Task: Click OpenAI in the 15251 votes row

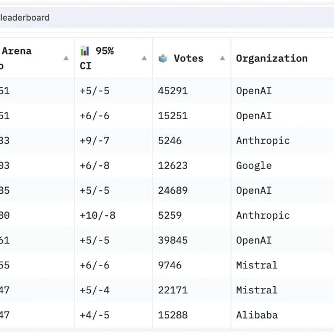Action: (254, 116)
